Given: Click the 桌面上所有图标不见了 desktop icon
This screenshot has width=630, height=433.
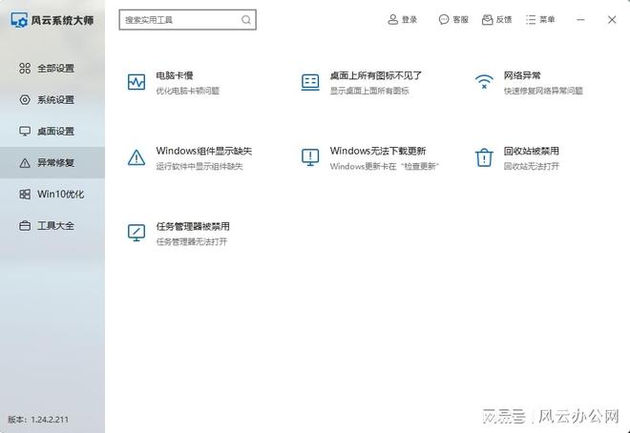Looking at the screenshot, I should [310, 82].
